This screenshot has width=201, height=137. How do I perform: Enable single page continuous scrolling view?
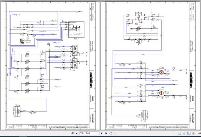[184, 133]
